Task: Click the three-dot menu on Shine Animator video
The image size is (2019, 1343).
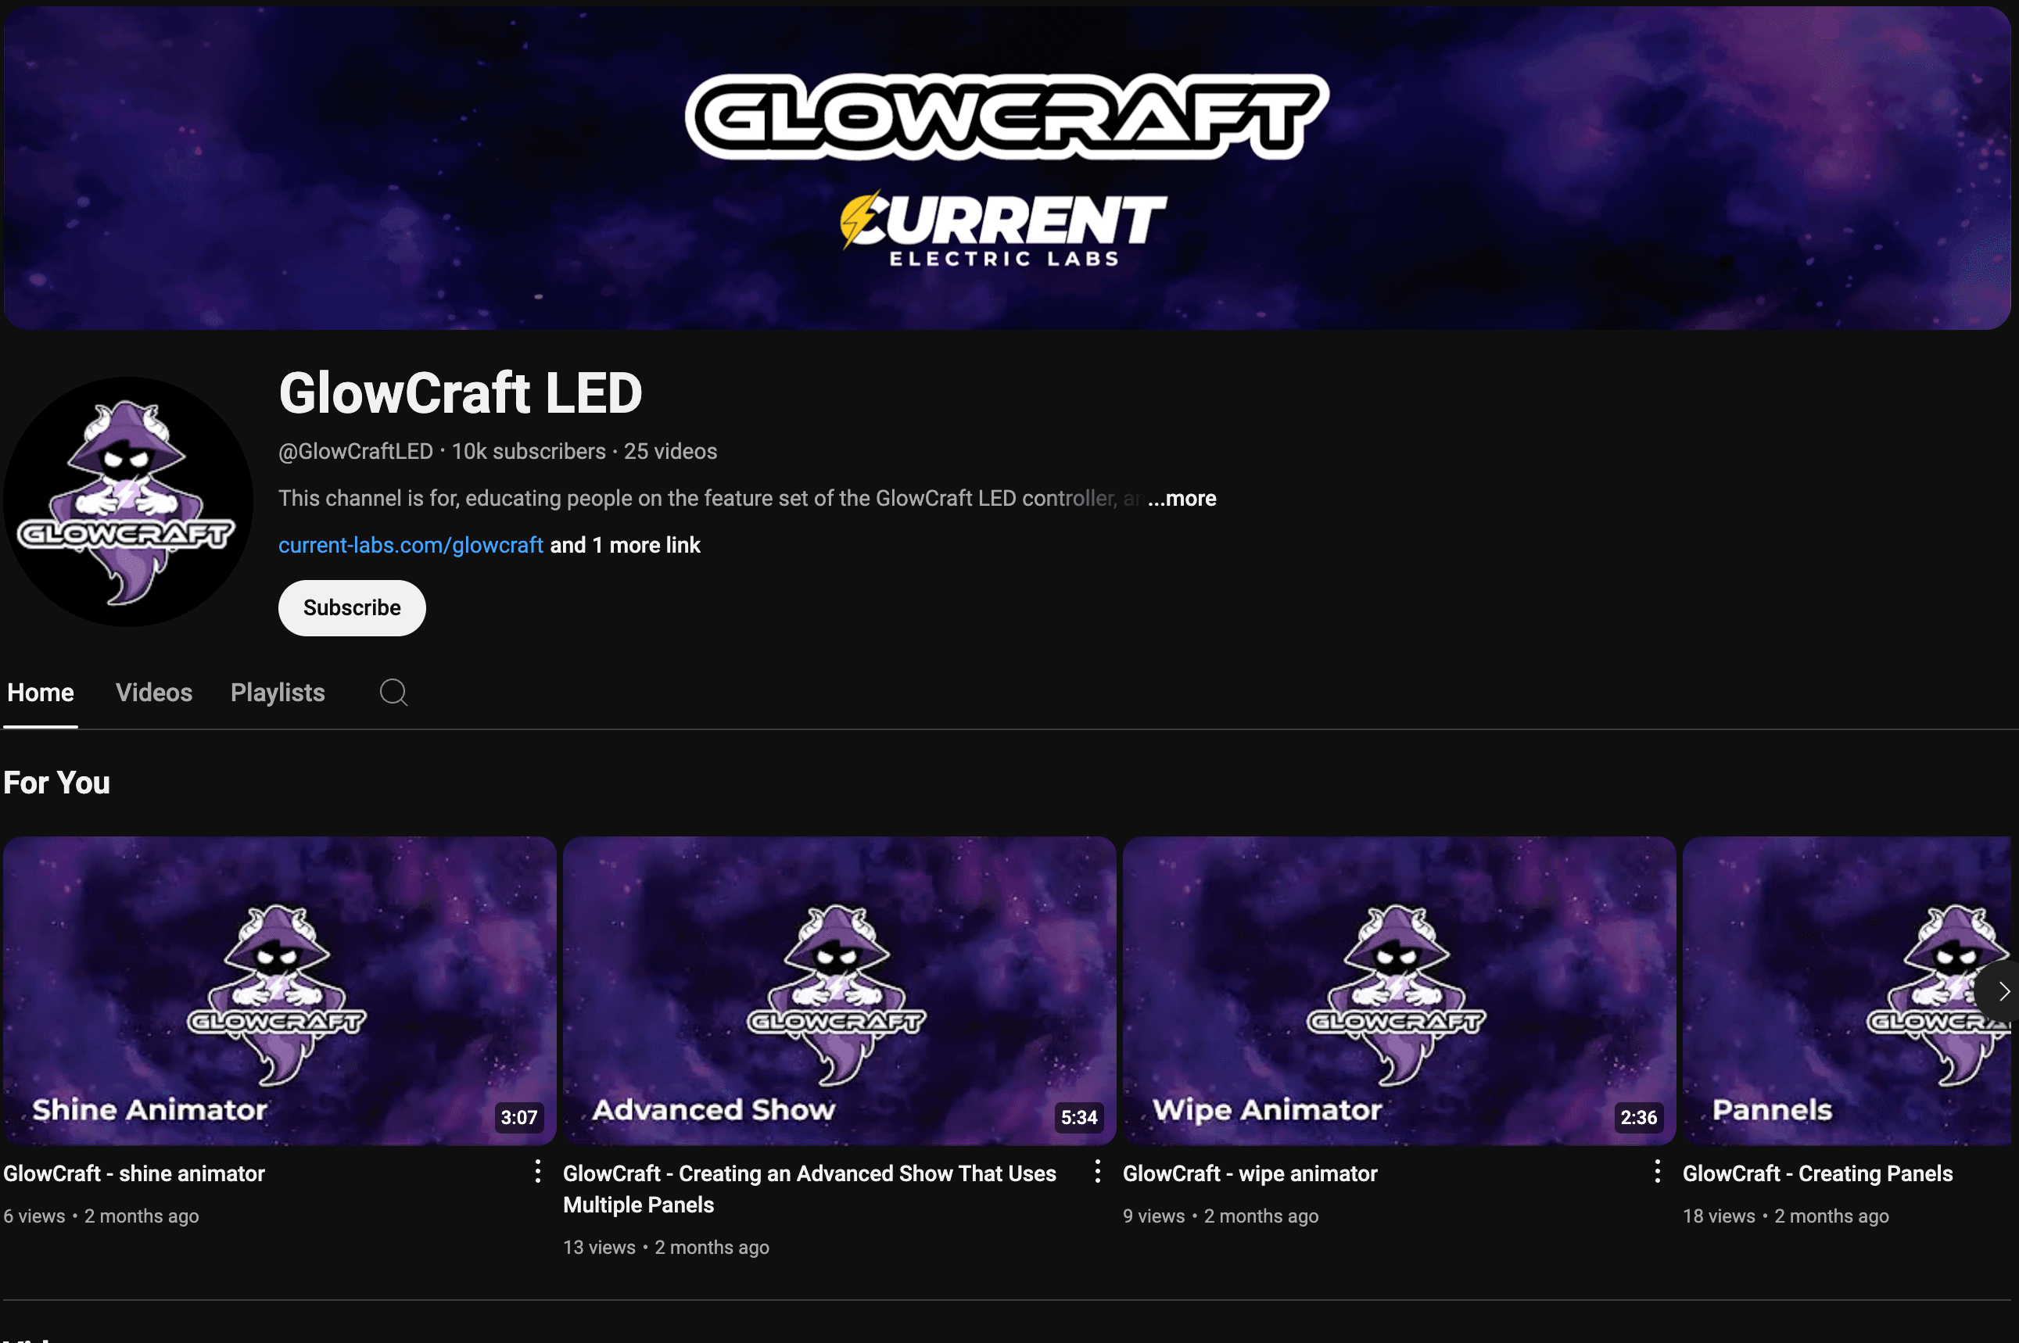Action: coord(536,1170)
